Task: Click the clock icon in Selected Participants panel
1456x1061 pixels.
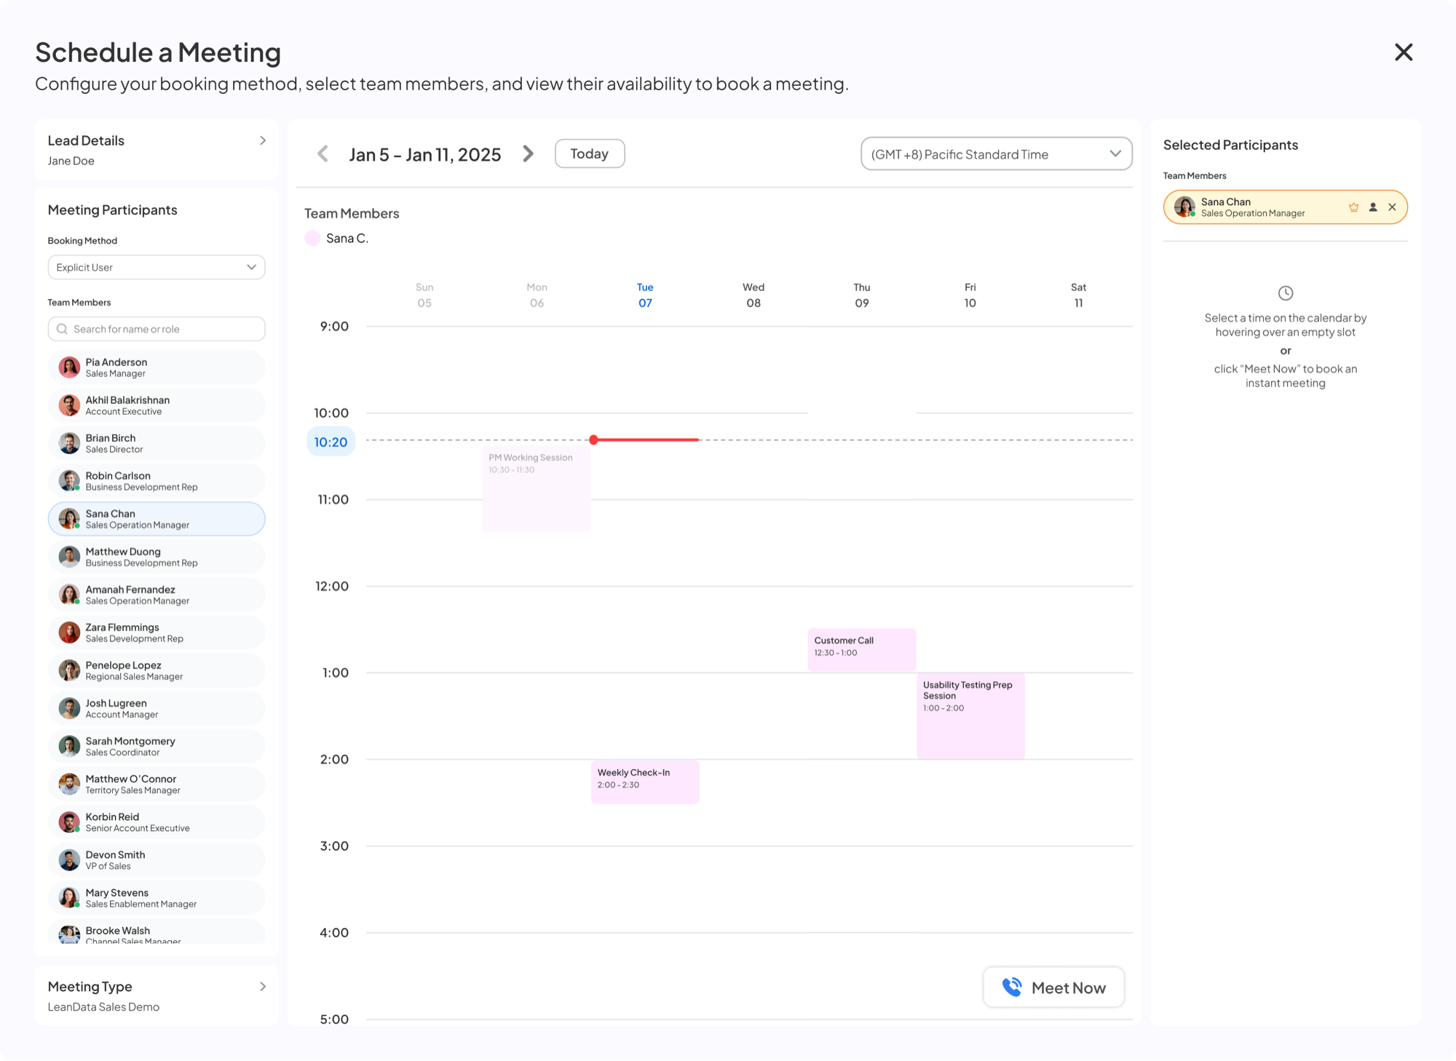Action: [x=1286, y=293]
